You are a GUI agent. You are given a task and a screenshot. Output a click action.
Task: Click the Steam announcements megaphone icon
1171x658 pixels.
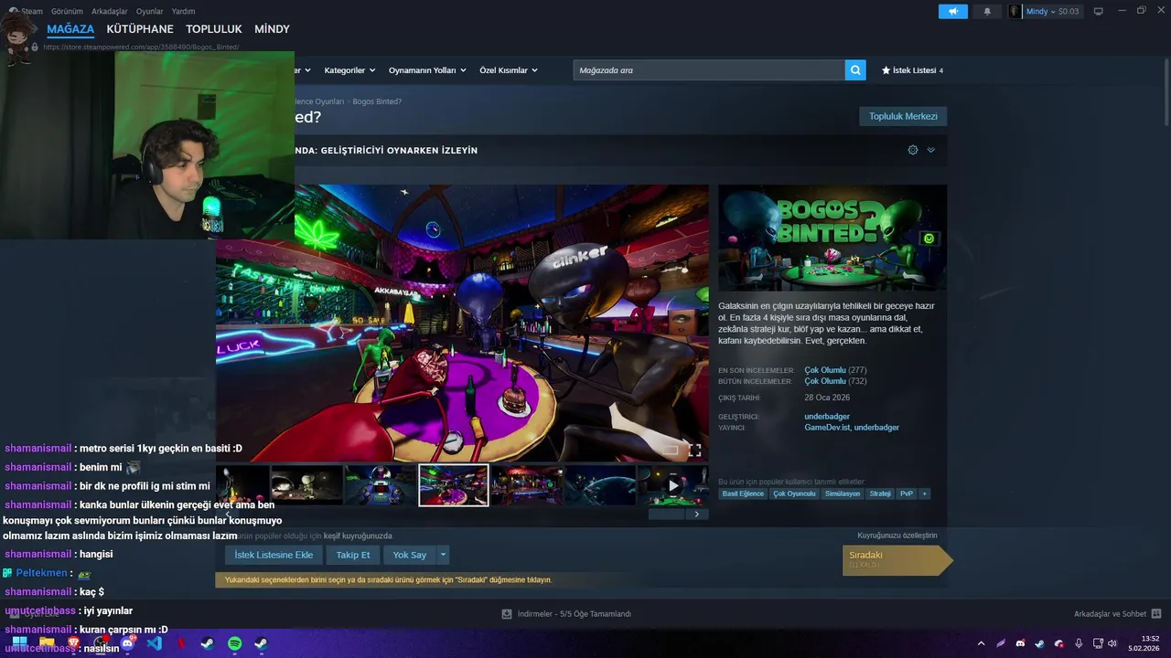[952, 12]
